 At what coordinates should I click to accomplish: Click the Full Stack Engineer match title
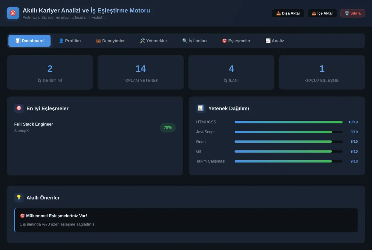34,124
